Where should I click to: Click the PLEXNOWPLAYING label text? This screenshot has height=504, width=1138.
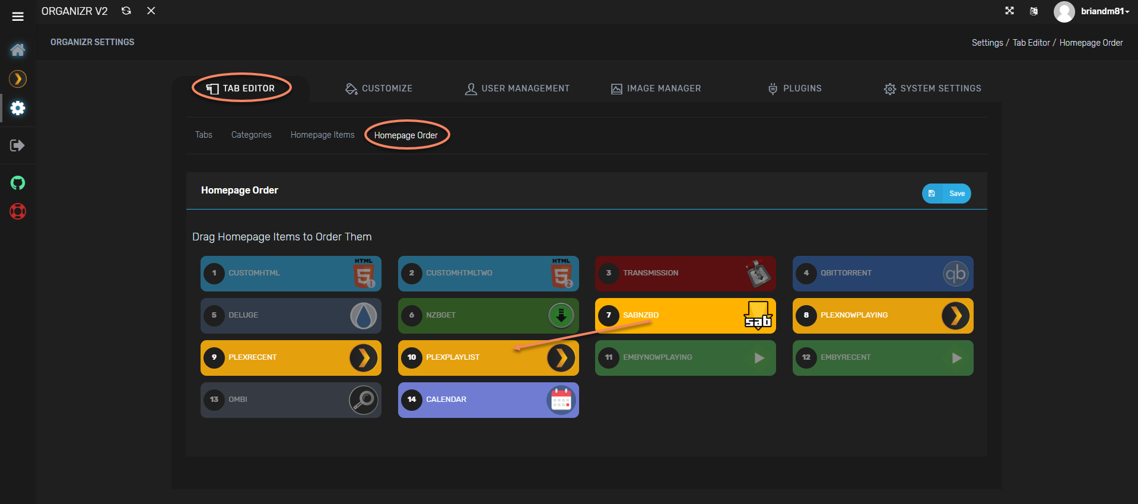pos(854,315)
